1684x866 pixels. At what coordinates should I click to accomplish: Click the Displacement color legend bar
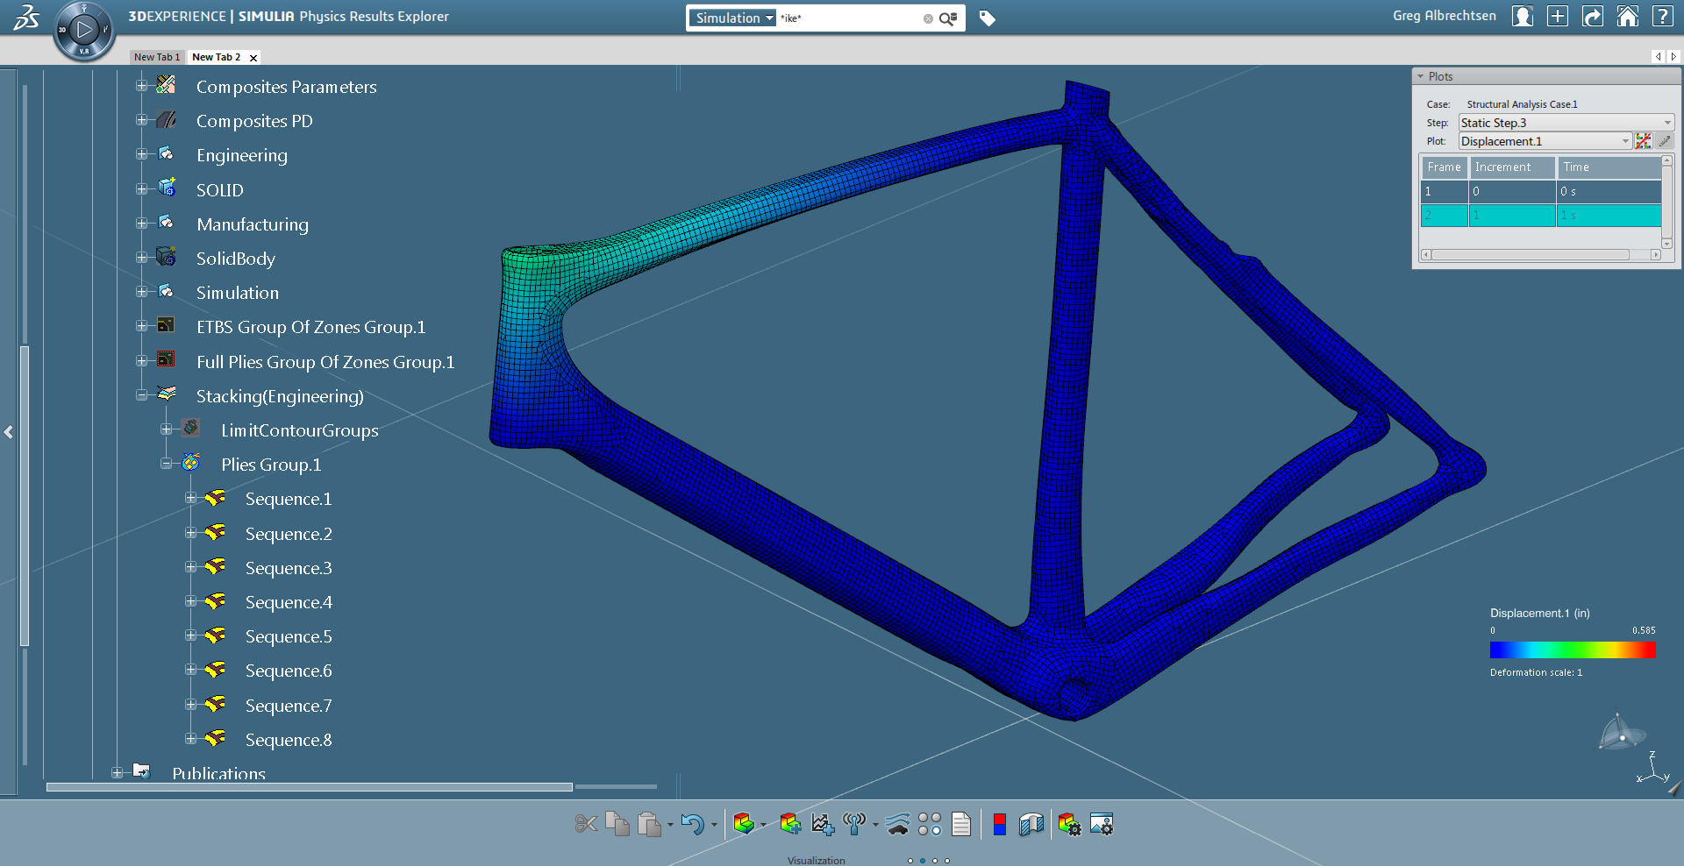[1572, 649]
